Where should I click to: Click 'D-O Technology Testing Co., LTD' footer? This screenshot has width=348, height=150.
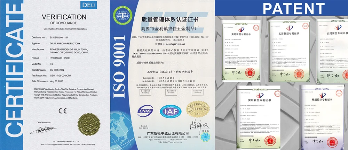tap(66, 141)
